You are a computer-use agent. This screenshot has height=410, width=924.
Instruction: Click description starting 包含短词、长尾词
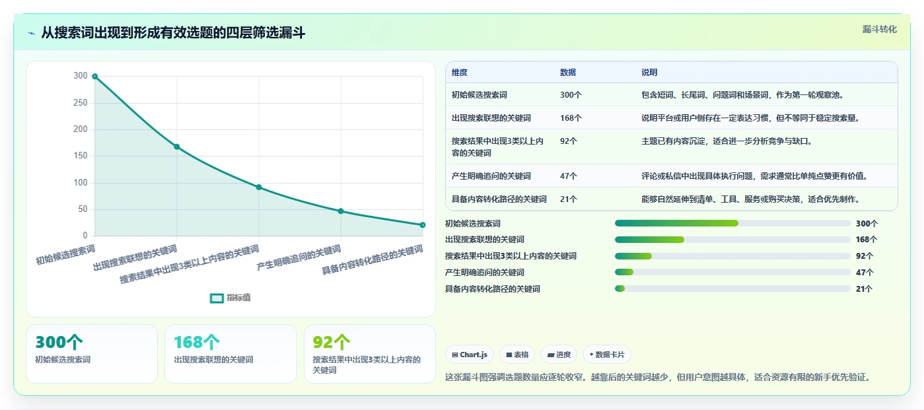click(x=742, y=95)
